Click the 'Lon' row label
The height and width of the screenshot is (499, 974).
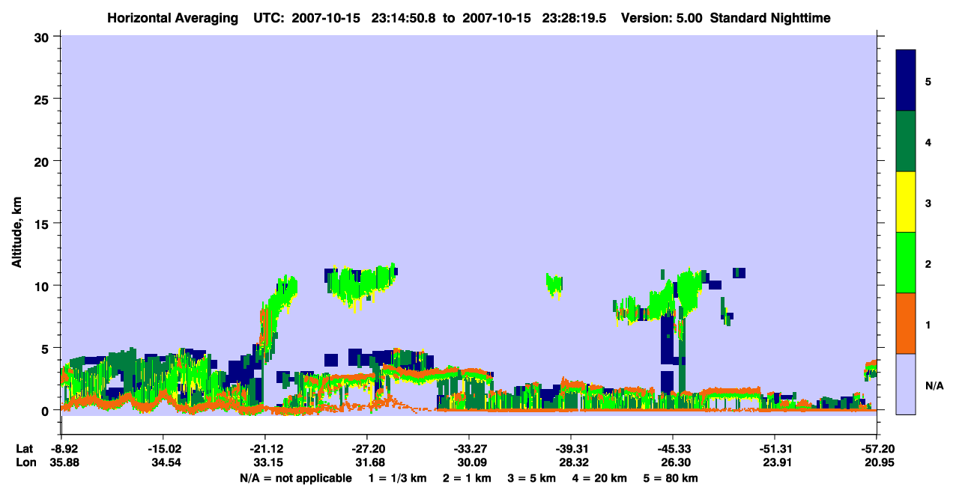(x=25, y=462)
